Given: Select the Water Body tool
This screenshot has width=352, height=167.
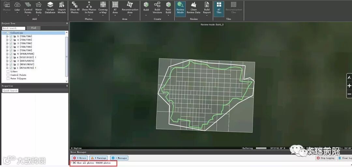Looking at the screenshot, I should [x=38, y=8].
